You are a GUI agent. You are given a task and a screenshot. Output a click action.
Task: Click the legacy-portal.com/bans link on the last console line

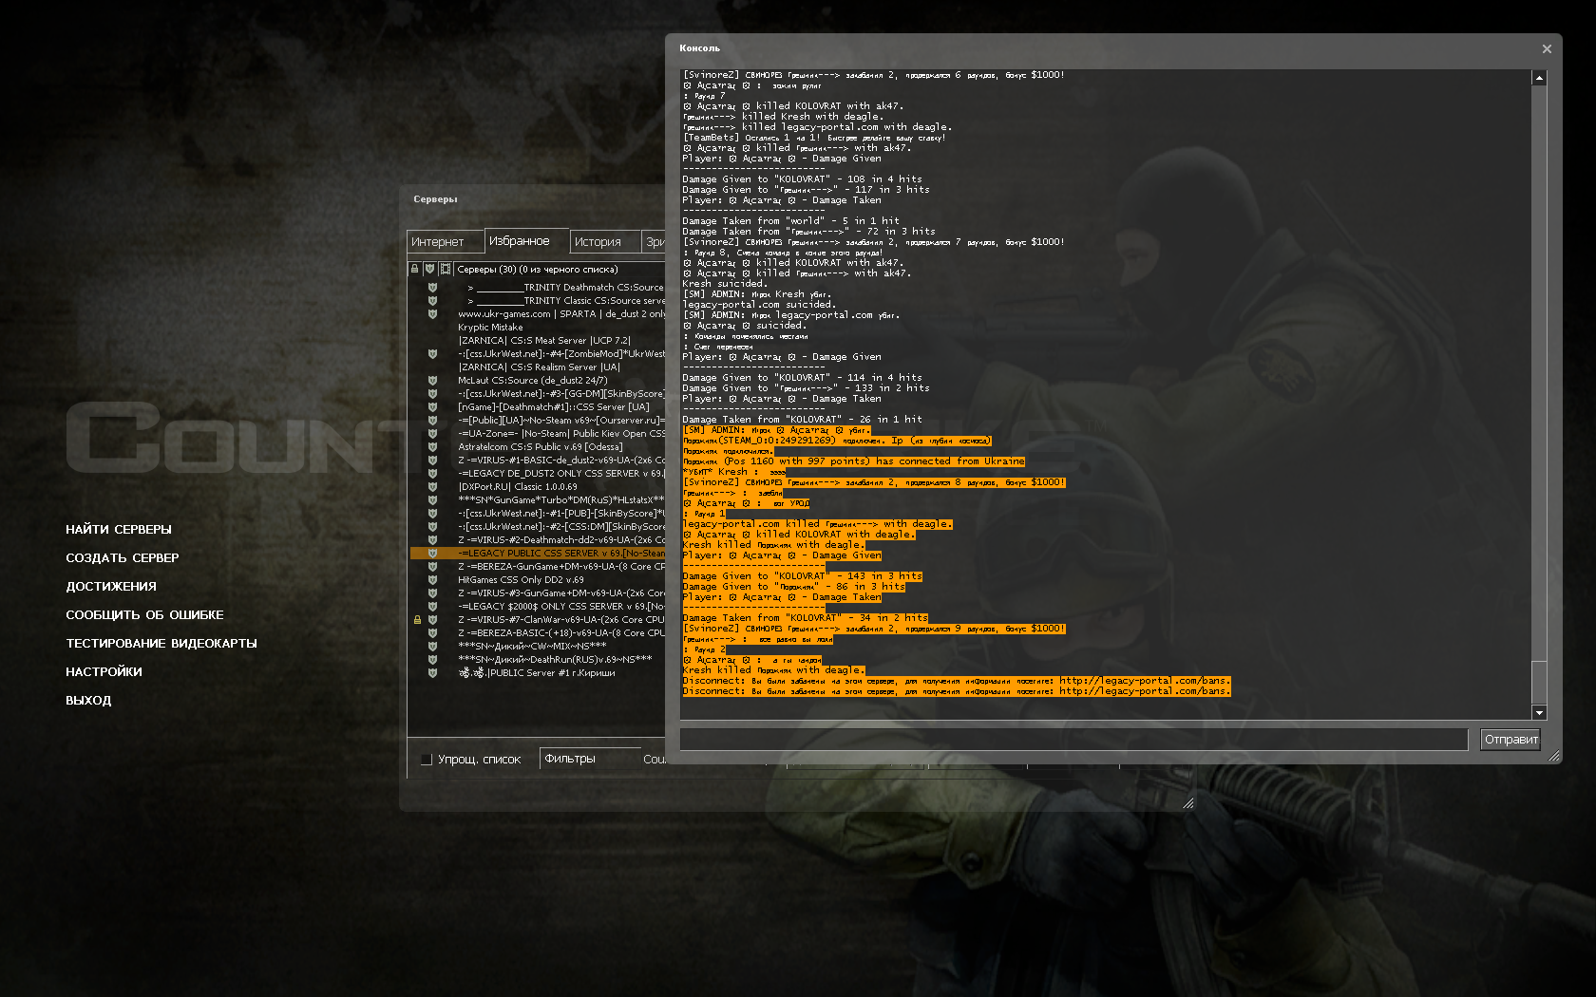[x=1144, y=691]
